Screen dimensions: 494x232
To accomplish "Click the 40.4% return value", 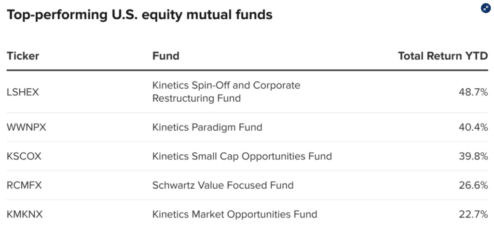I will [473, 128].
